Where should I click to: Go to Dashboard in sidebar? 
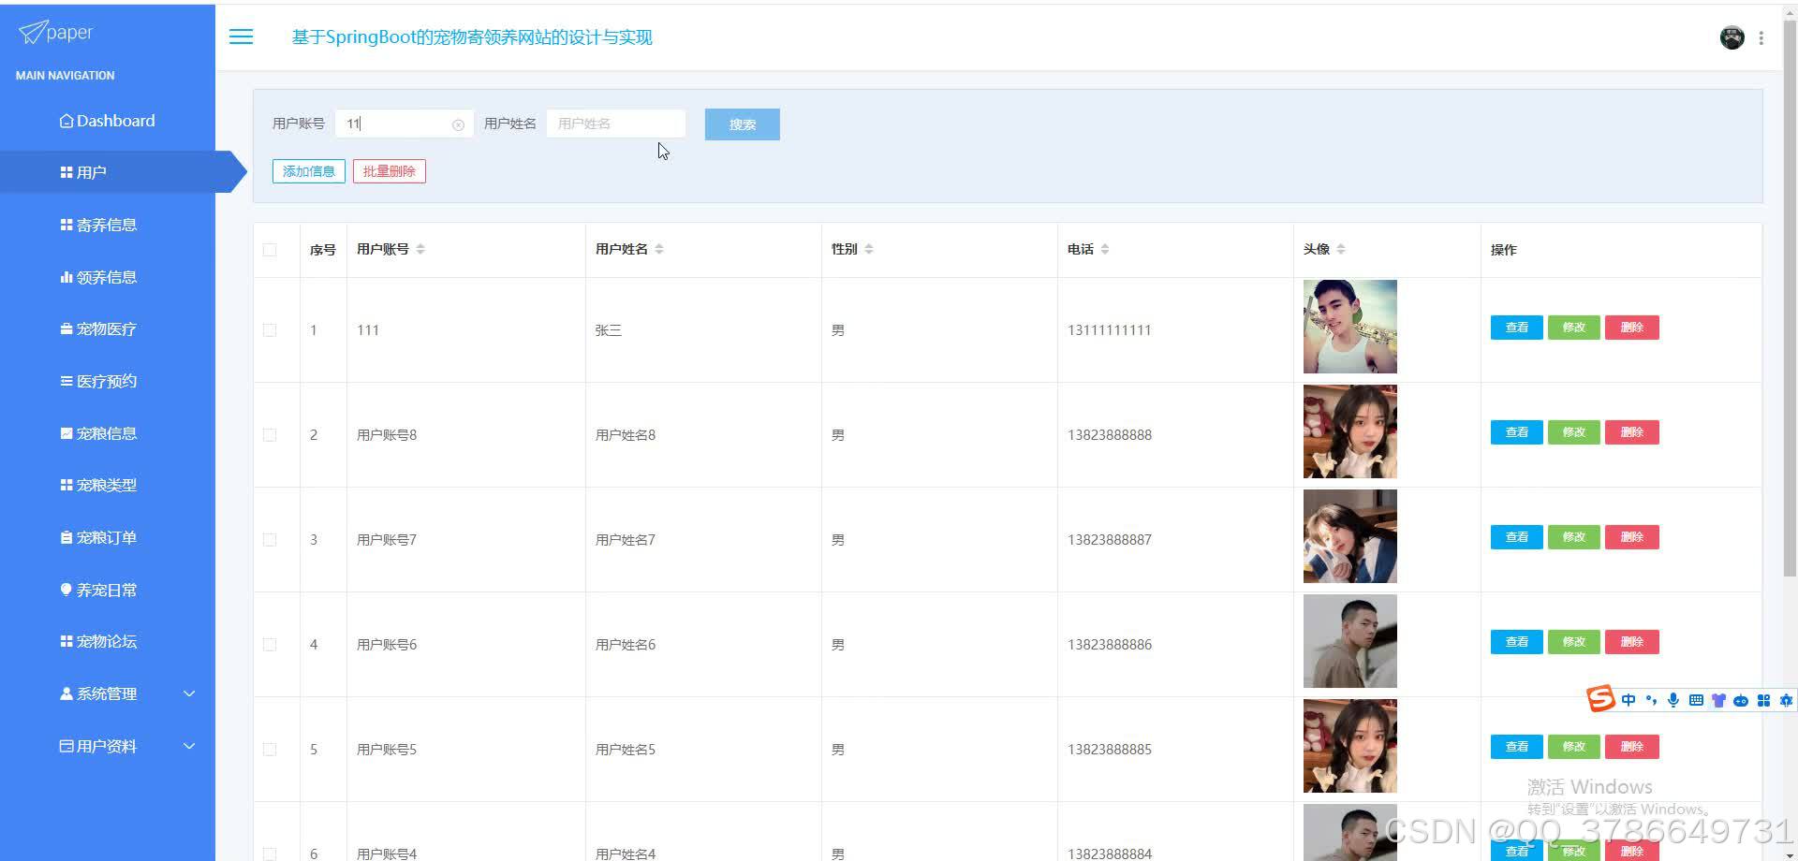(108, 121)
